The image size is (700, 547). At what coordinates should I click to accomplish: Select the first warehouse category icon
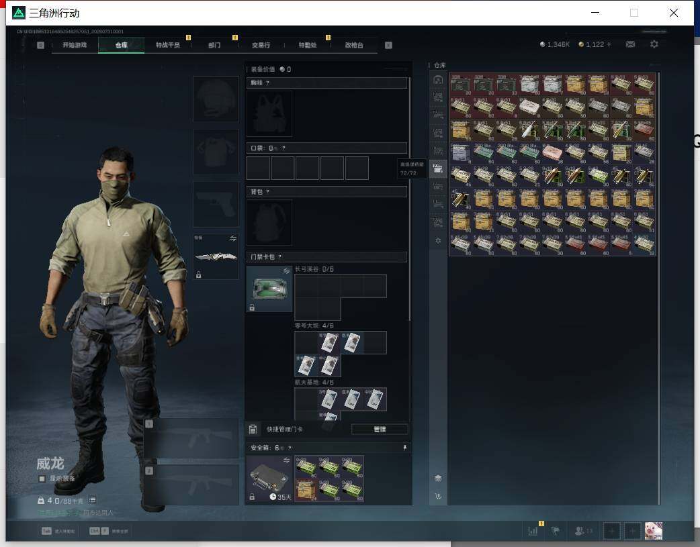coord(438,80)
